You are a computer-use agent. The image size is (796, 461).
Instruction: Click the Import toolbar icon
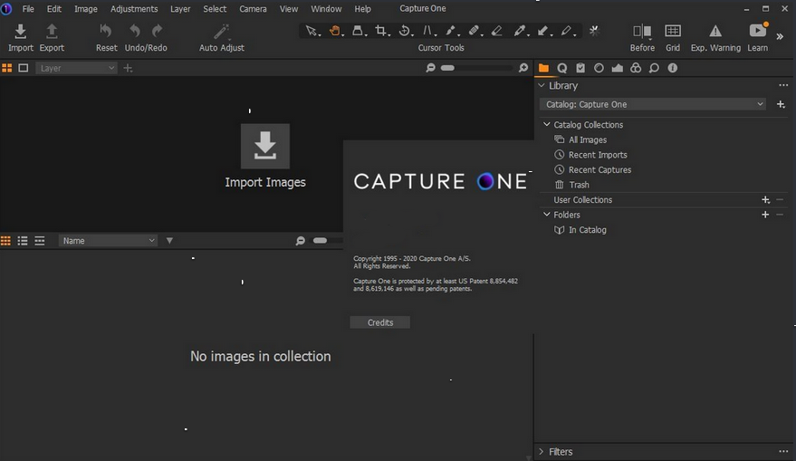pos(20,32)
